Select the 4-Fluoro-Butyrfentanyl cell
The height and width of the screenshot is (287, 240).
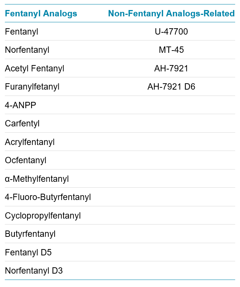point(48,197)
